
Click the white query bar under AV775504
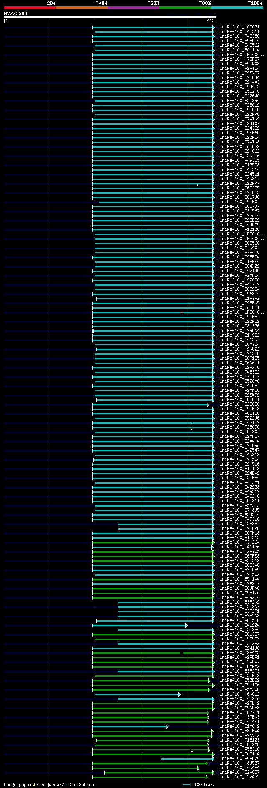(110, 17)
